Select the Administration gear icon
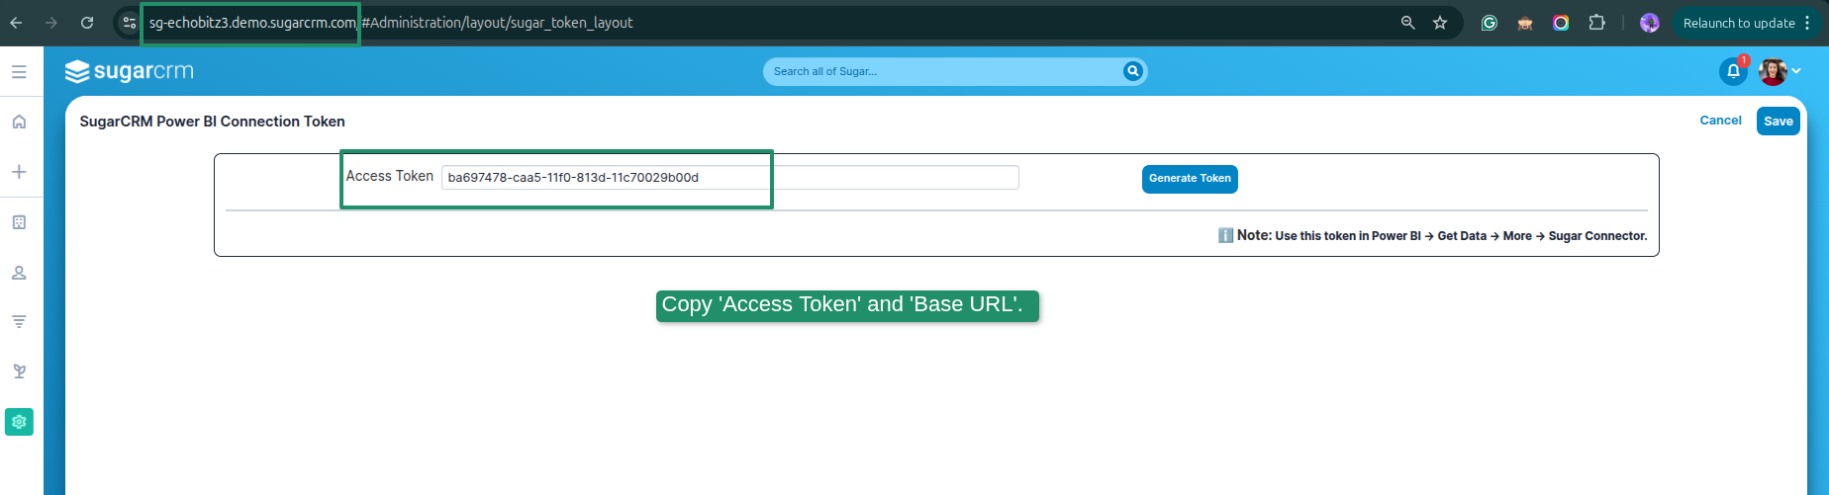The height and width of the screenshot is (495, 1829). pyautogui.click(x=19, y=422)
